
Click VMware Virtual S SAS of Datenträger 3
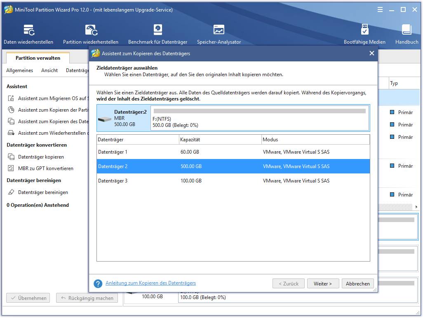coord(296,181)
